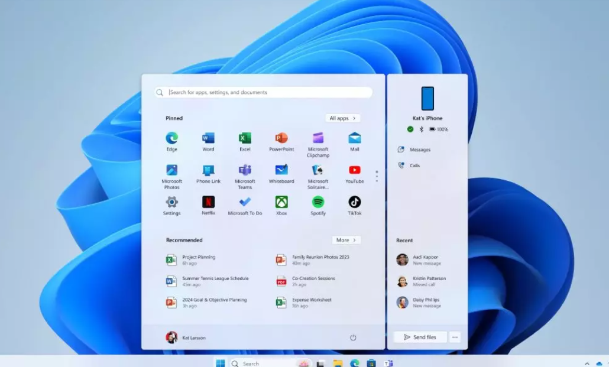Open the Excel pinned app
The image size is (609, 367).
click(245, 138)
